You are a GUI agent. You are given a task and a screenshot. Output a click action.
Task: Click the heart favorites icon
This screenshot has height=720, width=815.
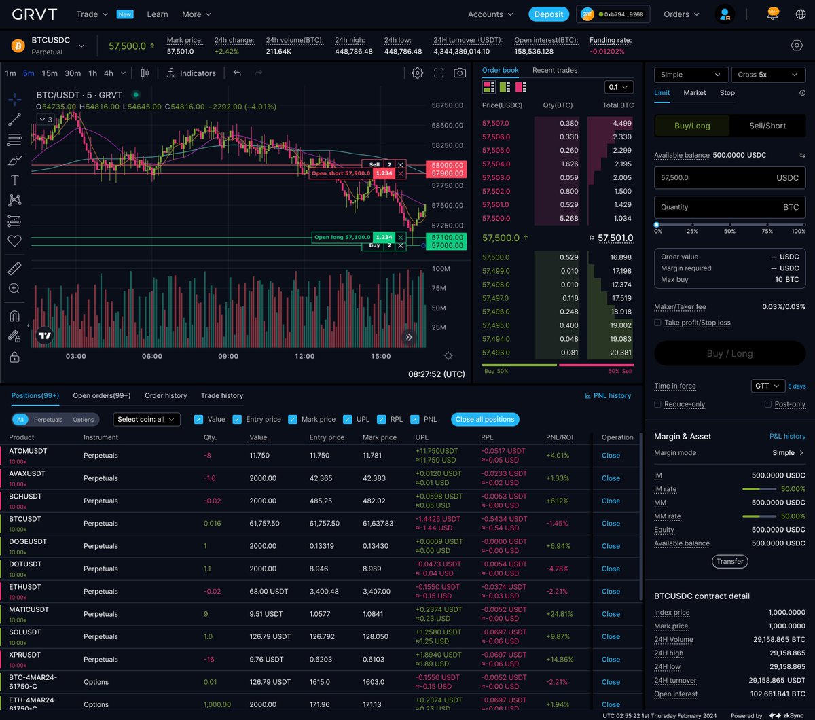(x=14, y=240)
